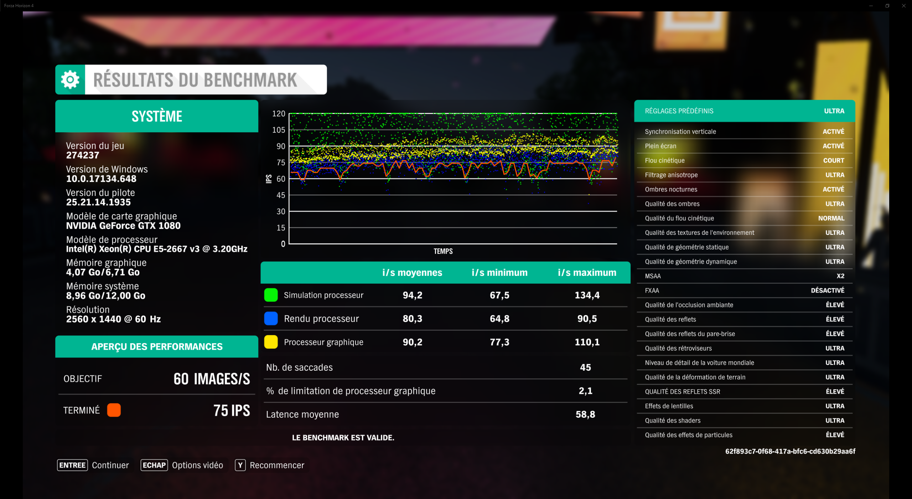Click Recommencer to rerun benchmark
The height and width of the screenshot is (499, 912).
(x=270, y=465)
